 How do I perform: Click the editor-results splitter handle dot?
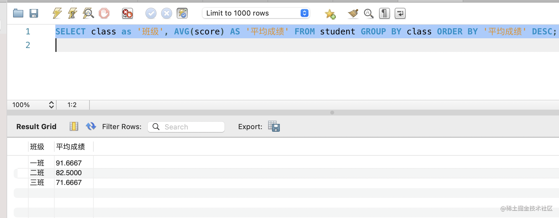[x=332, y=113]
